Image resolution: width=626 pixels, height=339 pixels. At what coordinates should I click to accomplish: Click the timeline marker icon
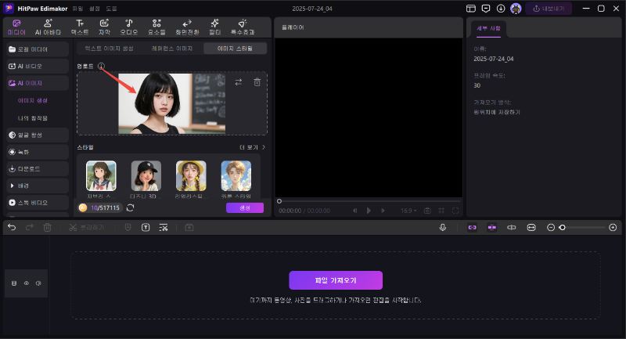128,227
